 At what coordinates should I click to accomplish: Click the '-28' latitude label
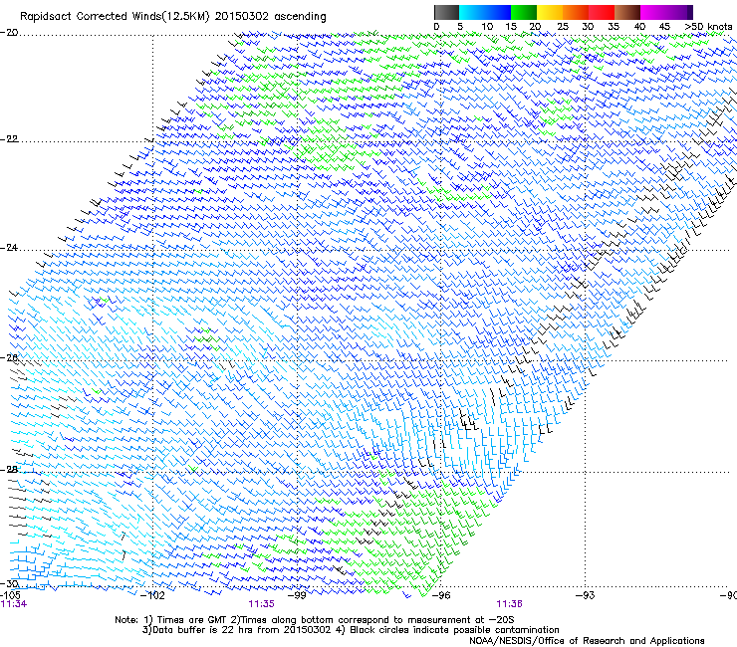coord(9,470)
